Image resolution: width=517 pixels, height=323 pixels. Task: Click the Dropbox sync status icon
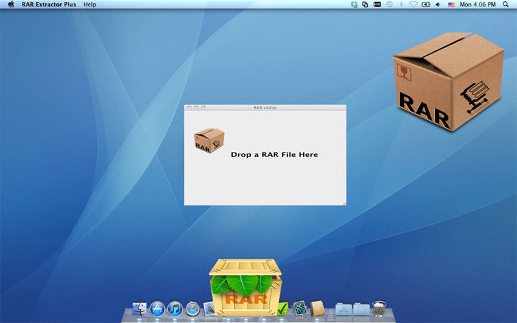[354, 5]
